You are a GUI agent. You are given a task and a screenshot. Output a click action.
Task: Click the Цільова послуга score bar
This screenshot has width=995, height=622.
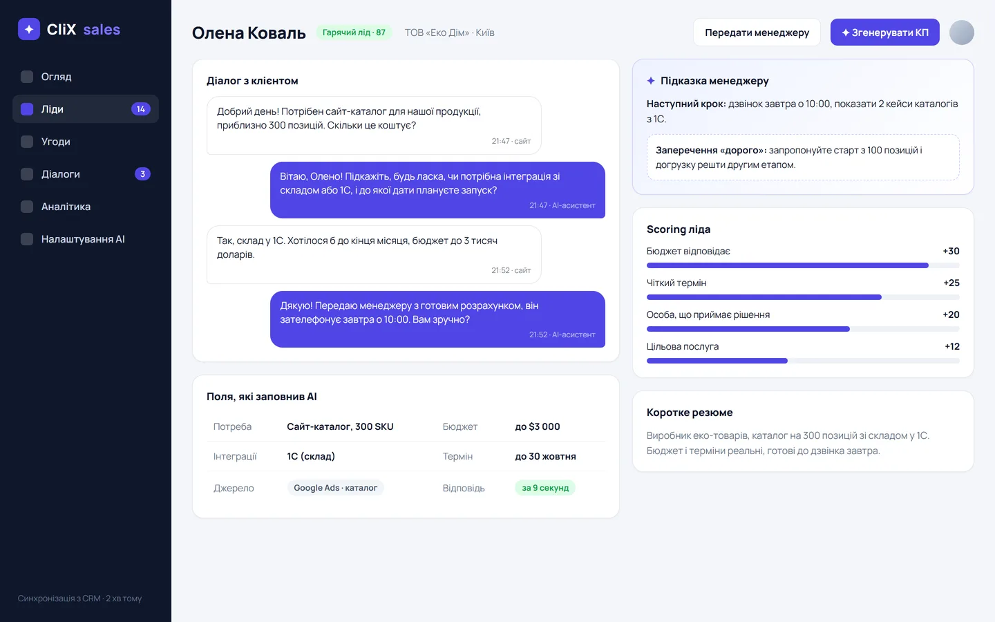803,361
